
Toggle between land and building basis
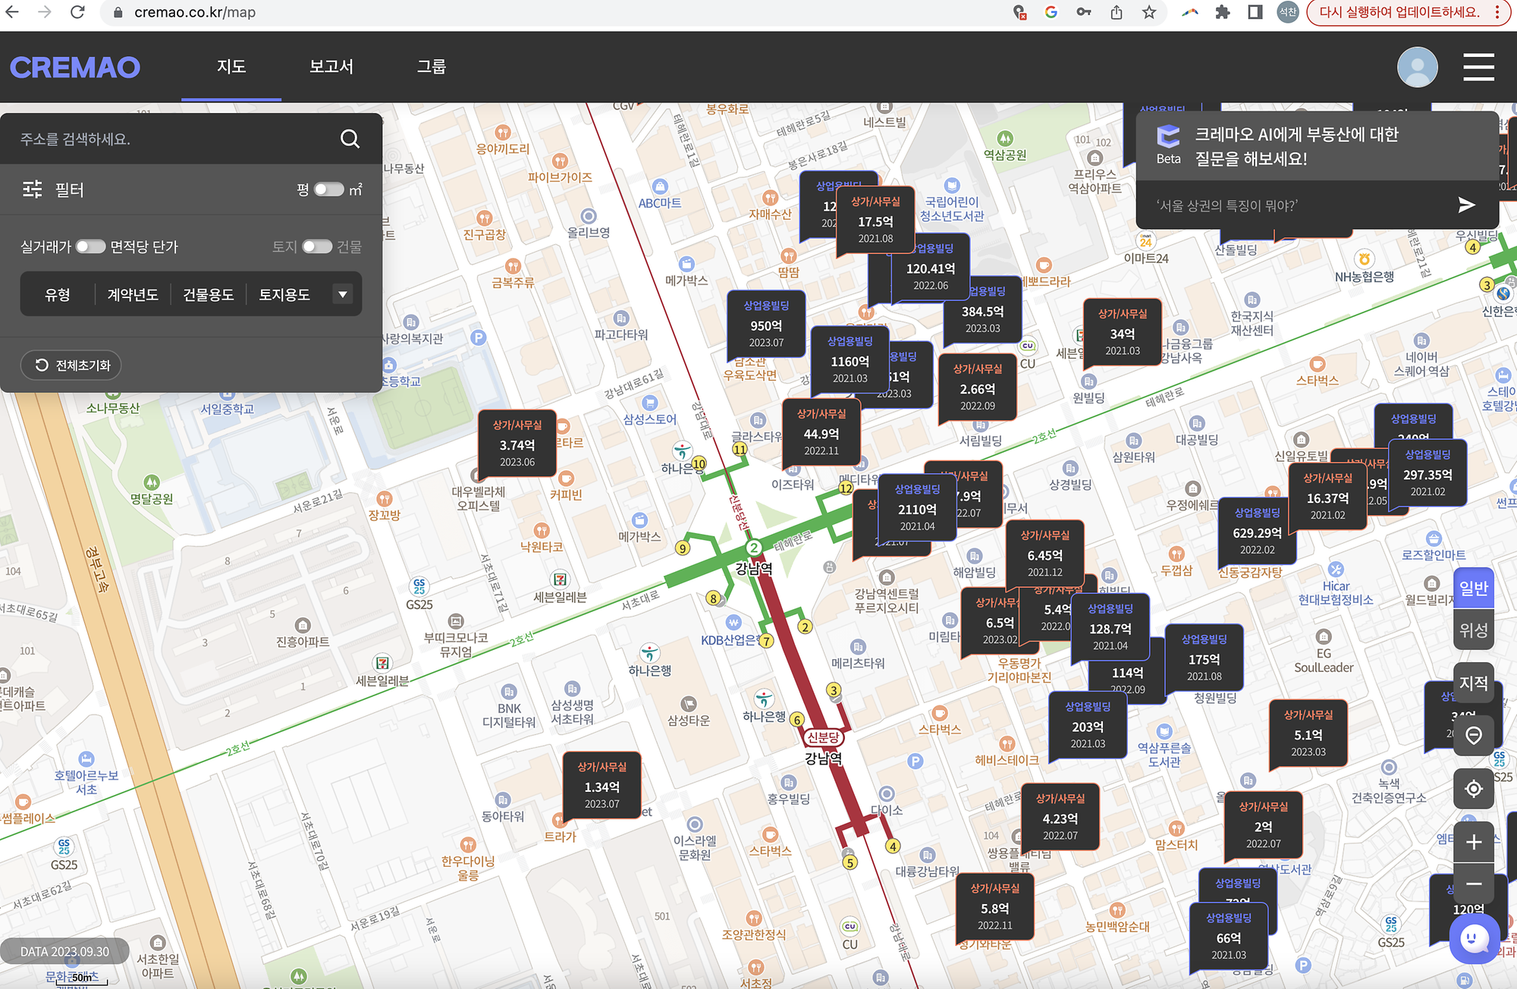coord(317,246)
